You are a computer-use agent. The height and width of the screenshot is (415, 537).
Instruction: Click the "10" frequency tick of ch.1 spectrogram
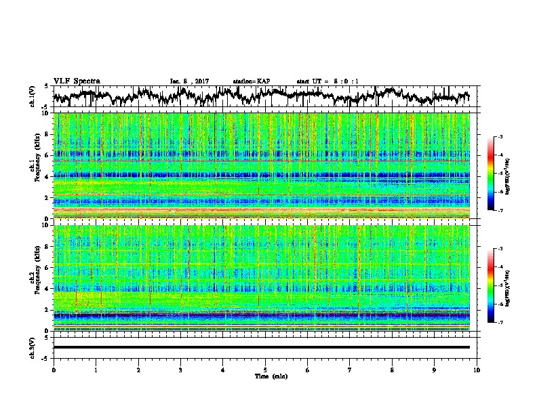click(x=45, y=113)
